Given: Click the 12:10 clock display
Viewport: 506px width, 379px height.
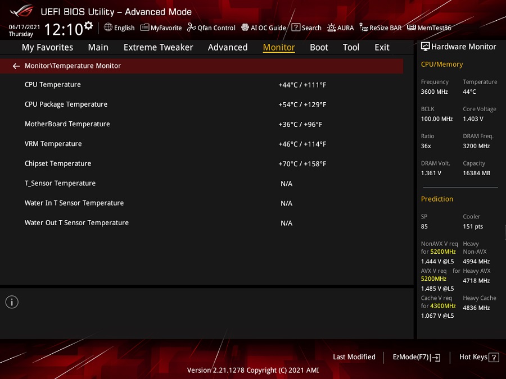Looking at the screenshot, I should tap(64, 29).
